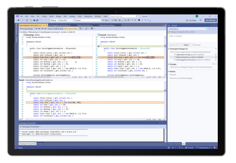236x163 pixels.
Task: Check the line 39 conflict checkbox in Current pane
Action: click(98, 57)
